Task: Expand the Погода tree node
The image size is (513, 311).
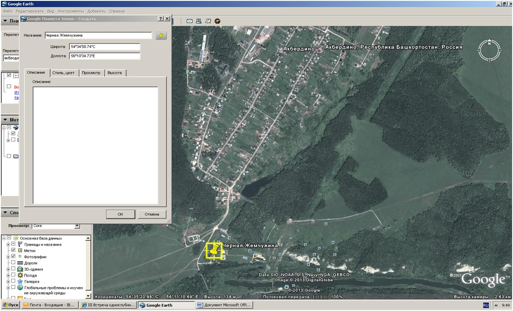Action: point(8,276)
